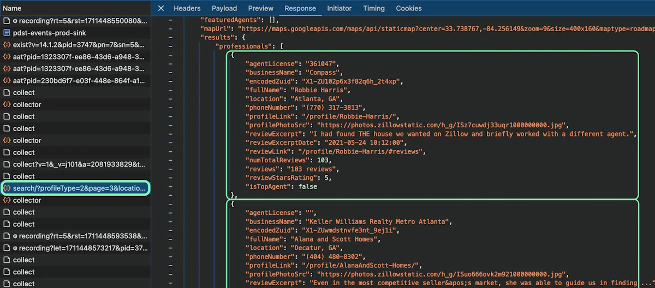Click the fullName value "Alana and Scott Homes"

pos(334,239)
